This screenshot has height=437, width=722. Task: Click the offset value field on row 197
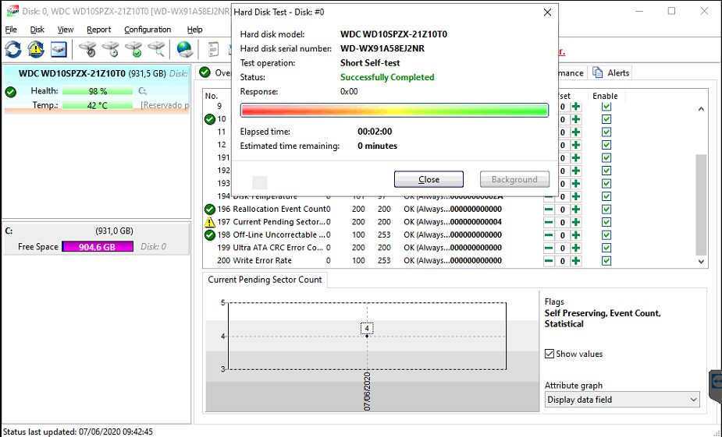(x=562, y=223)
